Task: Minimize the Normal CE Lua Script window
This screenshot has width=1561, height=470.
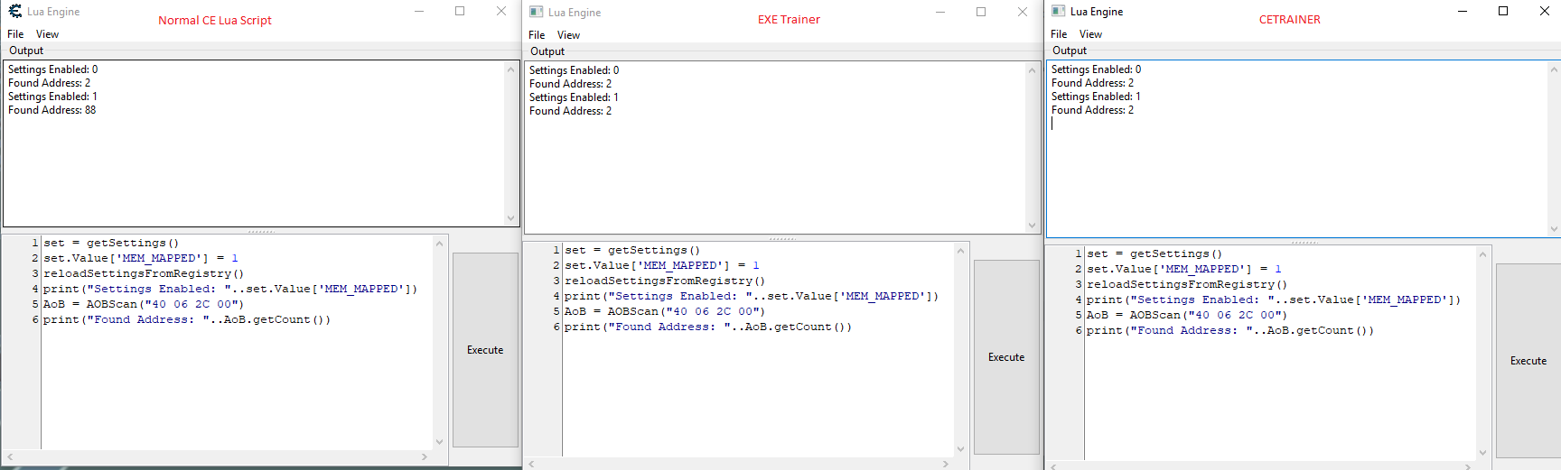Action: point(419,11)
